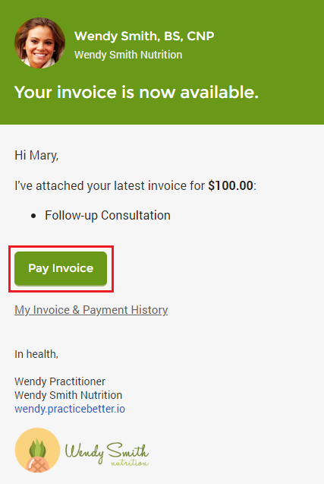Visit the wendy.practicebetter.io link
The height and width of the screenshot is (484, 324).
(70, 409)
